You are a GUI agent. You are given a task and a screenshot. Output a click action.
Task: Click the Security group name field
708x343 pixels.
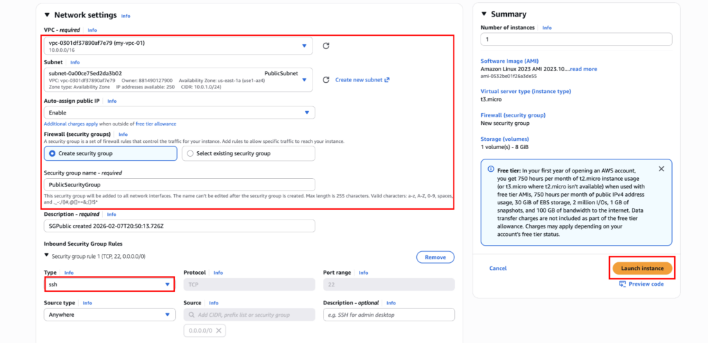point(179,185)
